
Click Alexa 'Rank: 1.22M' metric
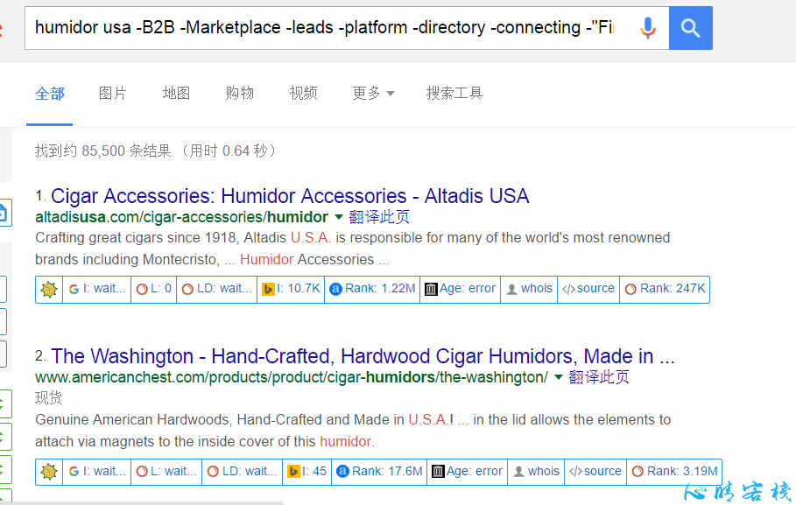[x=372, y=290]
